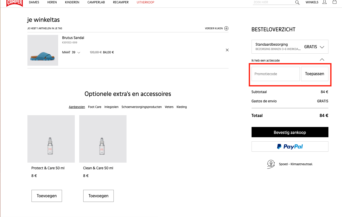342x217 pixels.
Task: Open the shopping bag icon
Action: click(x=334, y=2)
